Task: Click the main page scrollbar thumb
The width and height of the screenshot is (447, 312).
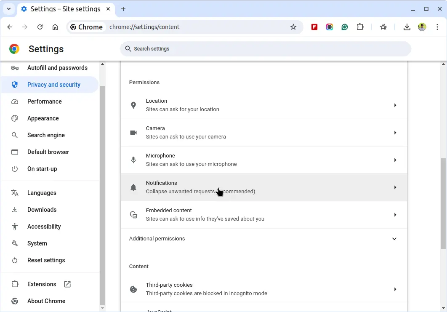Action: 443,204
